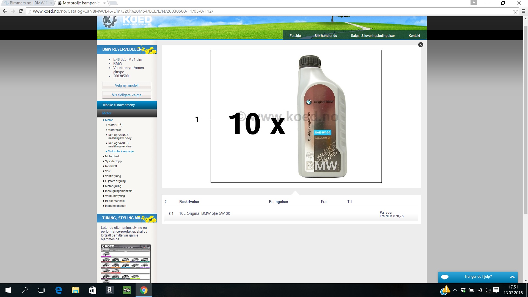The width and height of the screenshot is (528, 297).
Task: Click Chrome icon in taskbar
Action: [x=144, y=290]
